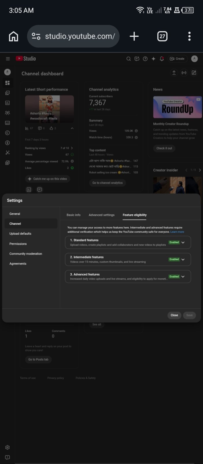Screen dimensions: 203x464
Task: Open a new tab with plus icon
Action: (134, 36)
